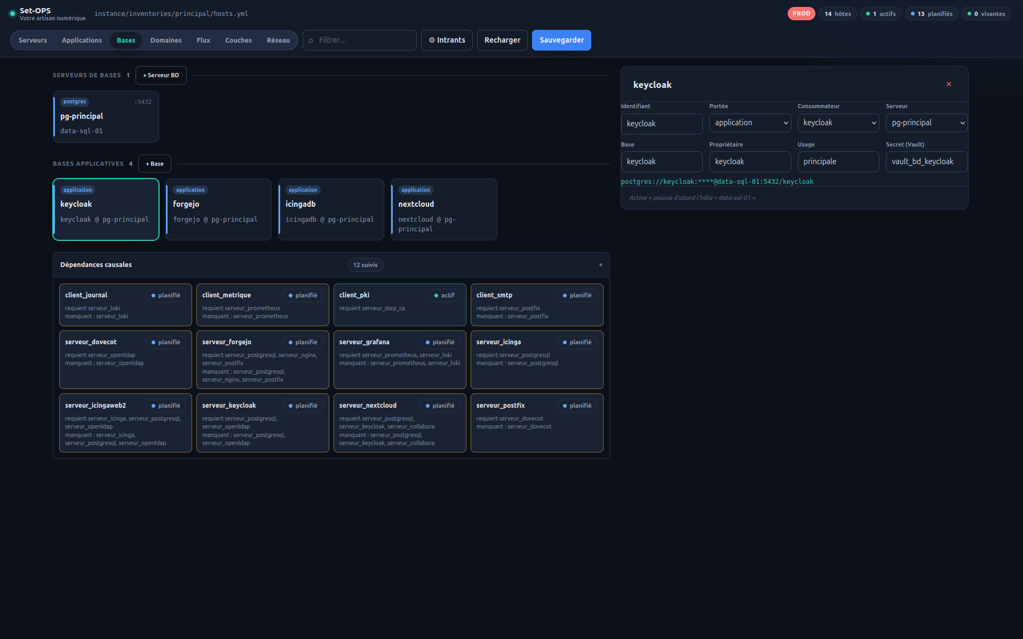Click the 13 planifiés status pill
Viewport: 1023px width, 639px height.
click(932, 14)
